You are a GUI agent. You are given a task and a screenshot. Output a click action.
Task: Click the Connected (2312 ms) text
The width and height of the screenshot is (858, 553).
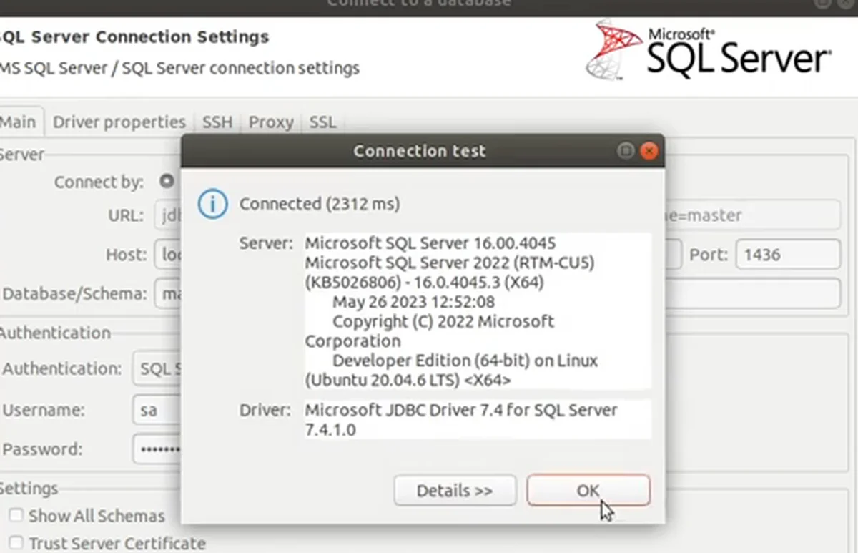[320, 204]
